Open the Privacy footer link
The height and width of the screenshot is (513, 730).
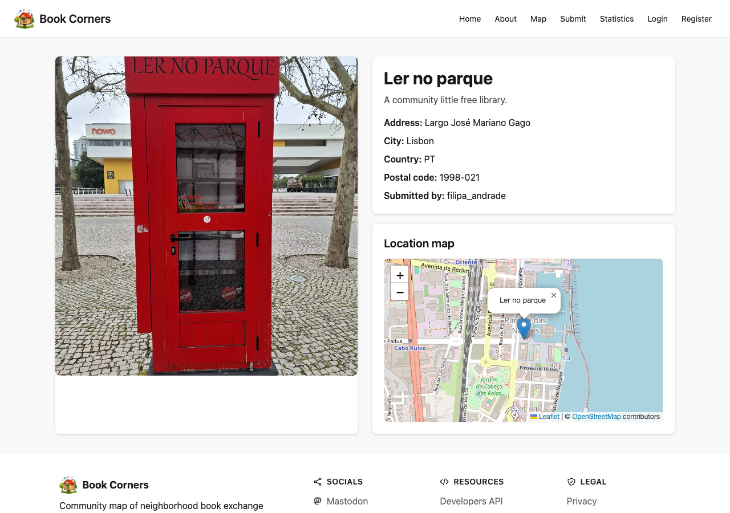[581, 501]
